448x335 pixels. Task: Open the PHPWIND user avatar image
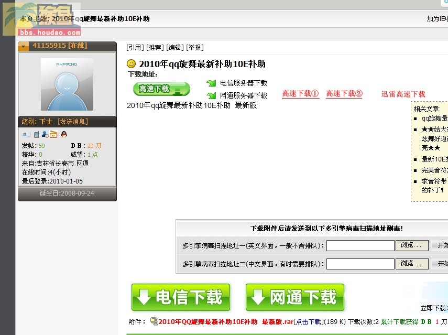pos(67,84)
